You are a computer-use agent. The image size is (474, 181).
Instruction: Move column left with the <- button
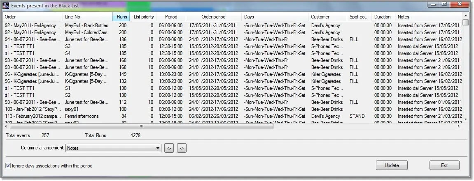tap(169, 149)
